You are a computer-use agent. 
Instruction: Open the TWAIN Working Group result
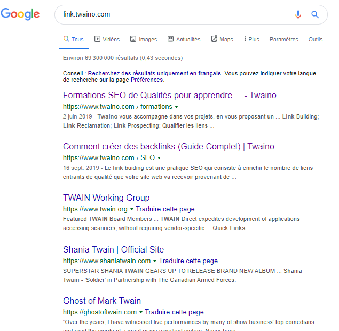[x=106, y=198]
